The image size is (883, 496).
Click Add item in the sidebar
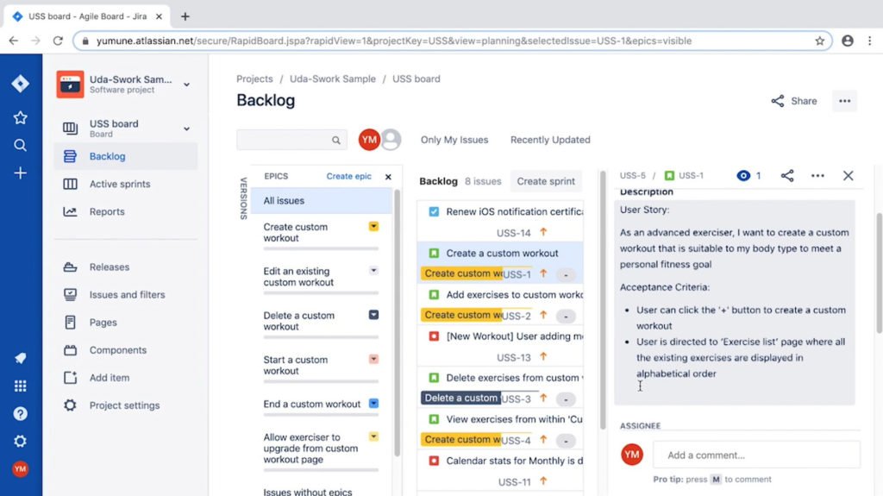click(126, 378)
